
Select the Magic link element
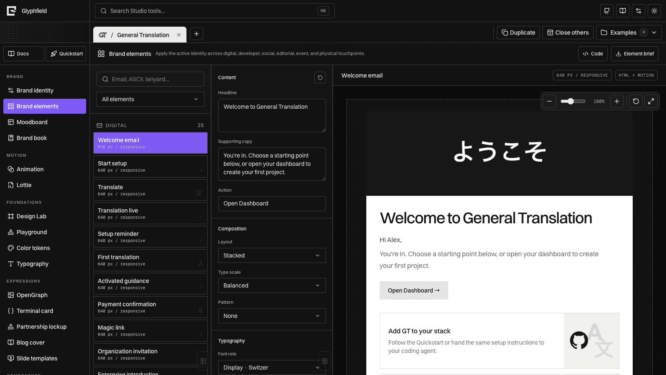click(x=150, y=330)
